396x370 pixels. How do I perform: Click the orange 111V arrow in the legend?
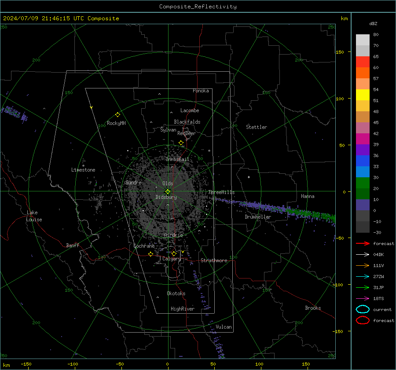tap(363, 265)
